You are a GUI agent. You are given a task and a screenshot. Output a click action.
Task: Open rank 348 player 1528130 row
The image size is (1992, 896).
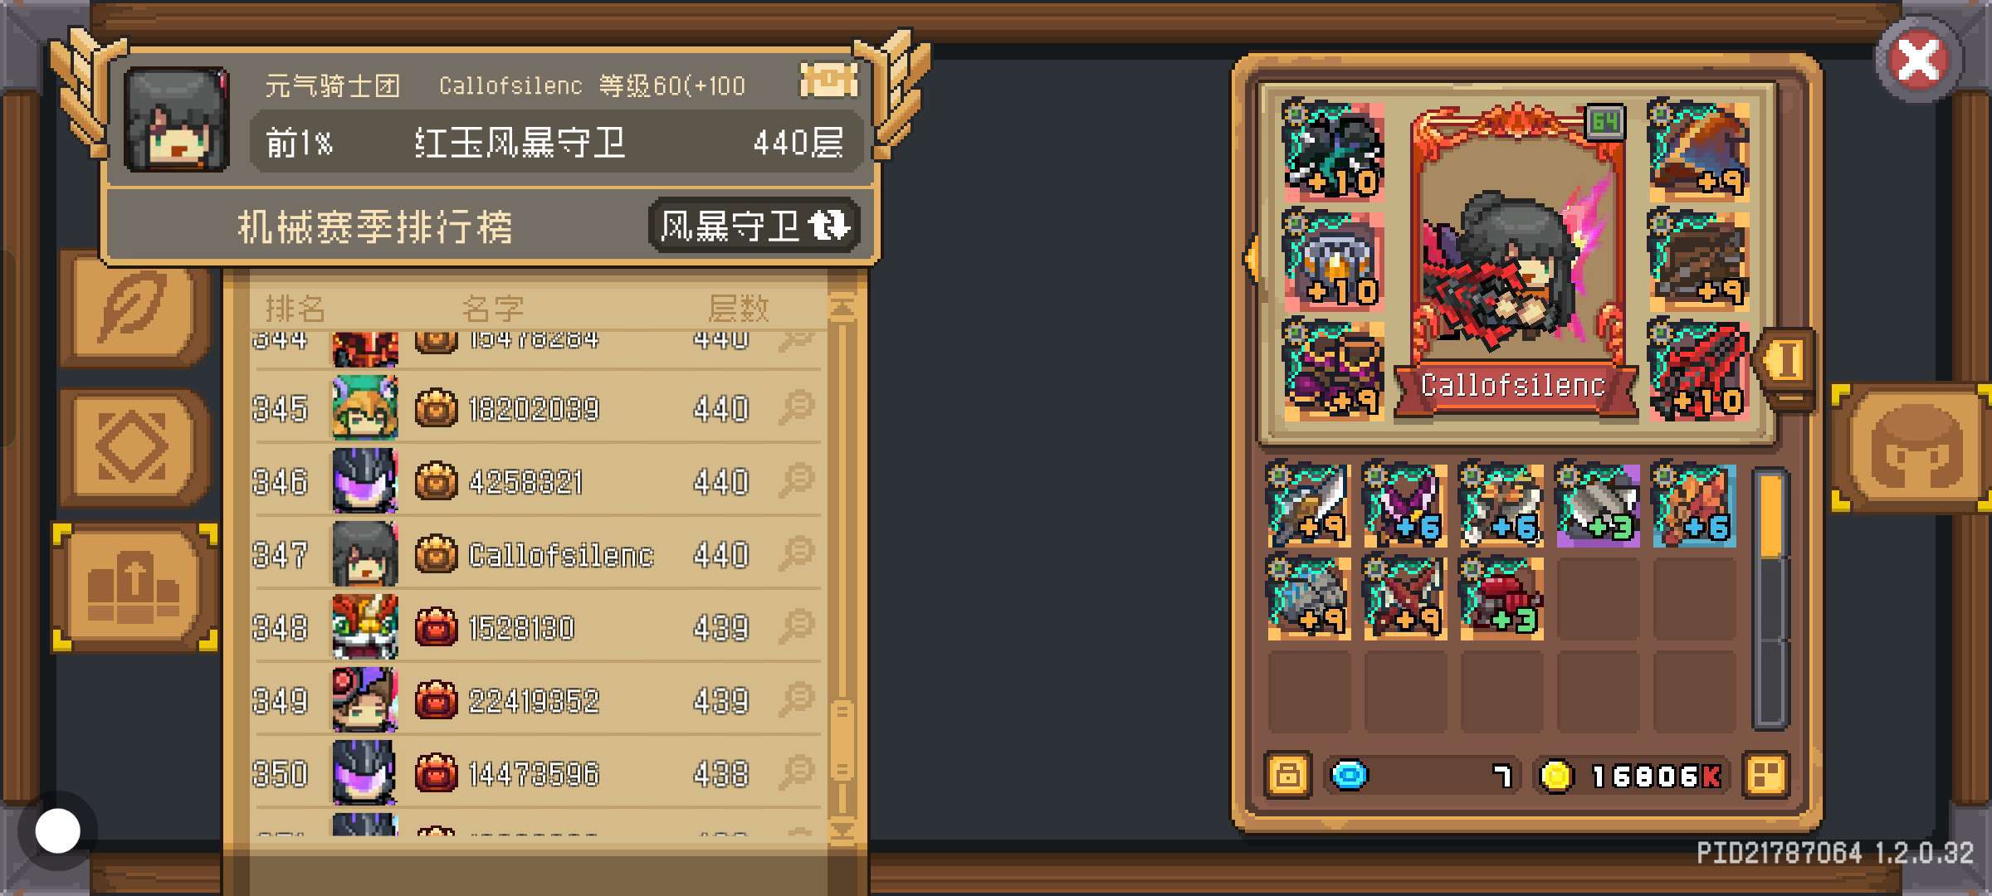pyautogui.click(x=535, y=627)
